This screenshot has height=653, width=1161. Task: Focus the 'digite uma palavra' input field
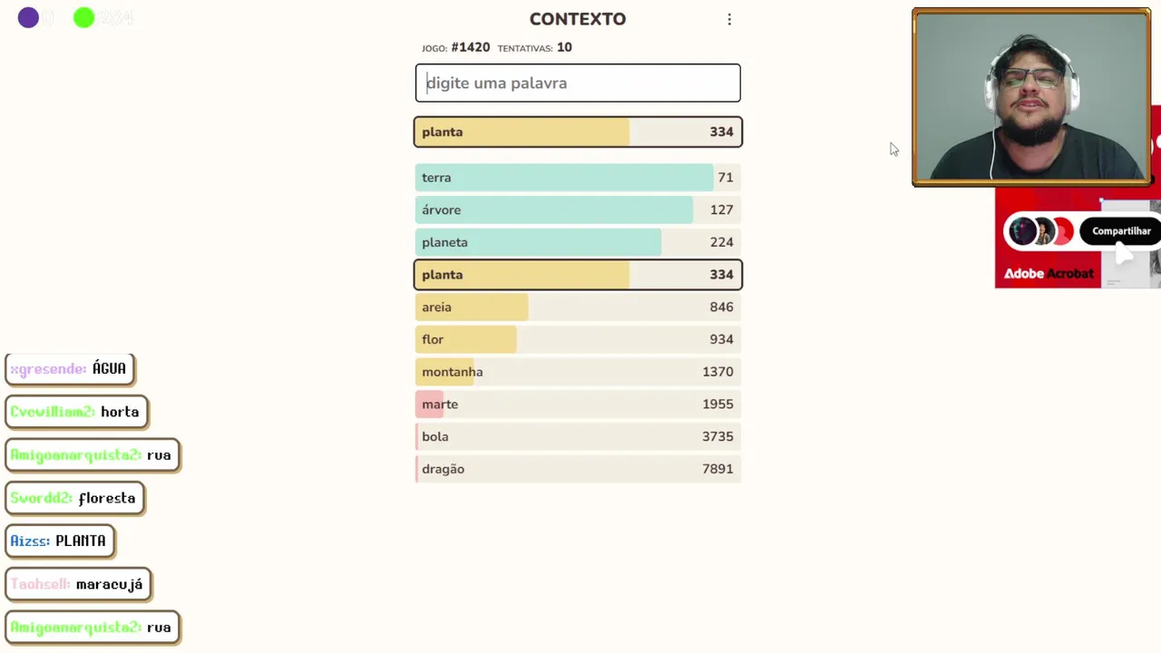pyautogui.click(x=578, y=83)
